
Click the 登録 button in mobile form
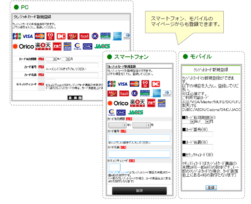click(211, 188)
